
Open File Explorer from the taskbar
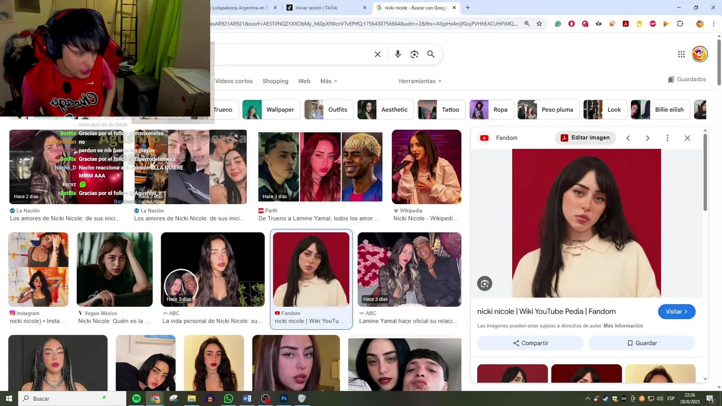192,399
